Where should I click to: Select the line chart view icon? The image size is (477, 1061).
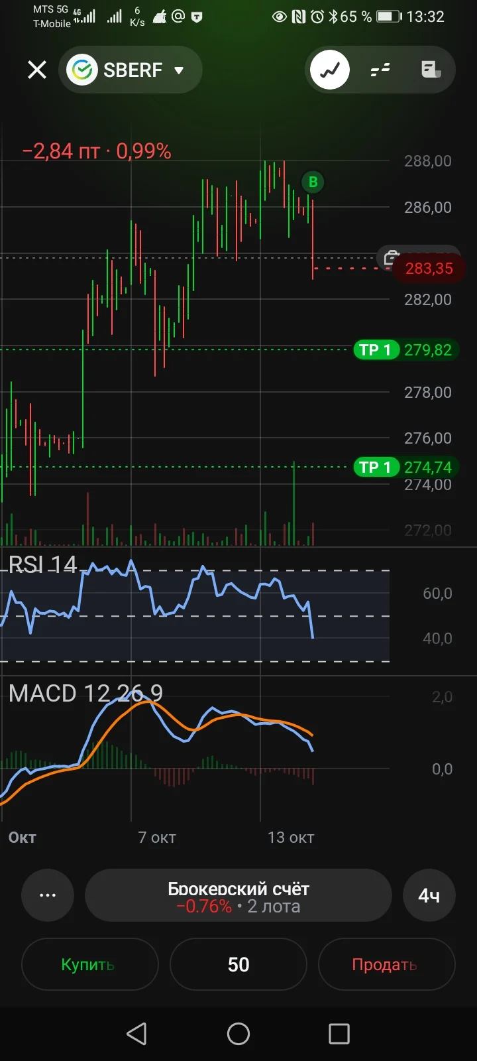tap(330, 70)
